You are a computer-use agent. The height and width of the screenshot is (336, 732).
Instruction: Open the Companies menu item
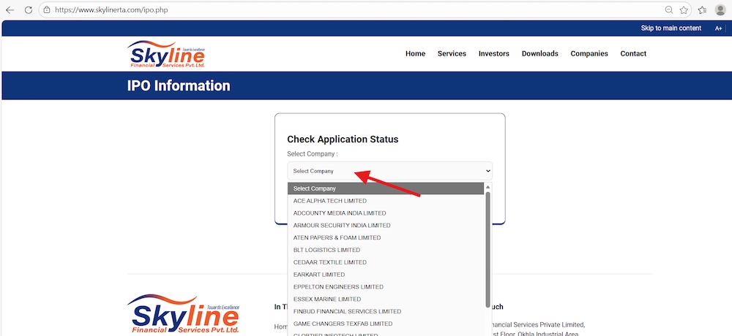tap(589, 53)
